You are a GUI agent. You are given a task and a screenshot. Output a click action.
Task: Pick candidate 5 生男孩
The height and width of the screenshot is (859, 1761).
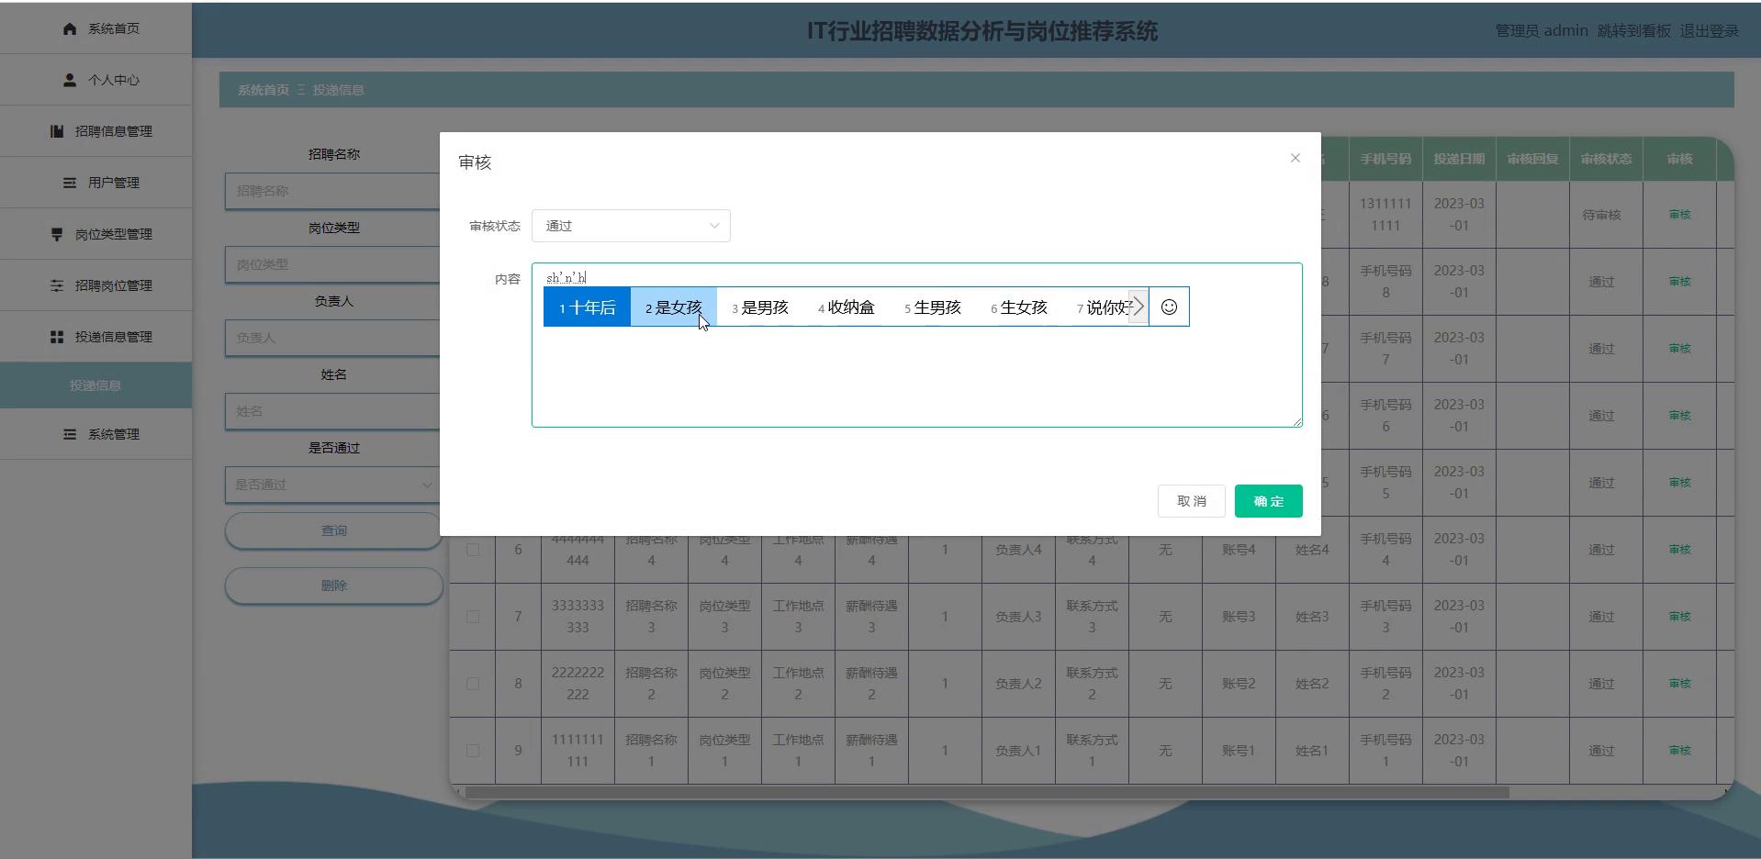[x=932, y=307]
